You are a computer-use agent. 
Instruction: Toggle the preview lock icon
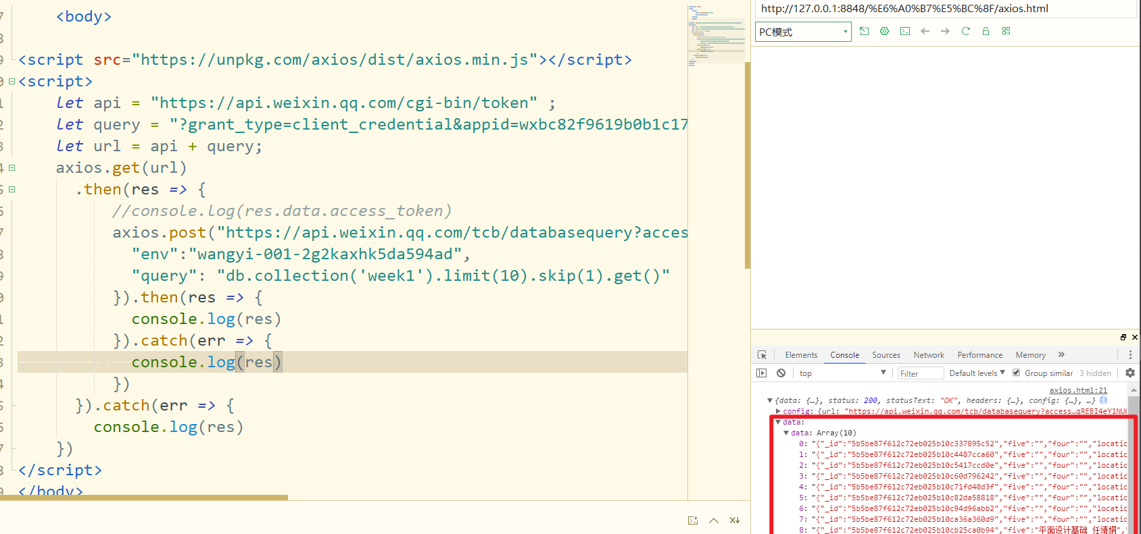986,31
